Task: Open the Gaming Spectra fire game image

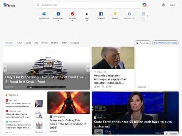Action: pyautogui.click(x=69, y=103)
